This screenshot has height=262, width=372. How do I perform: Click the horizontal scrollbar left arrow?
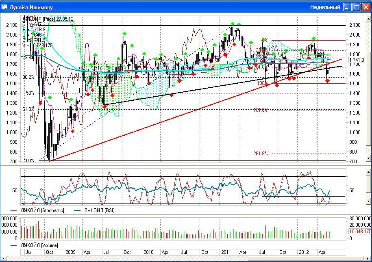[4, 258]
